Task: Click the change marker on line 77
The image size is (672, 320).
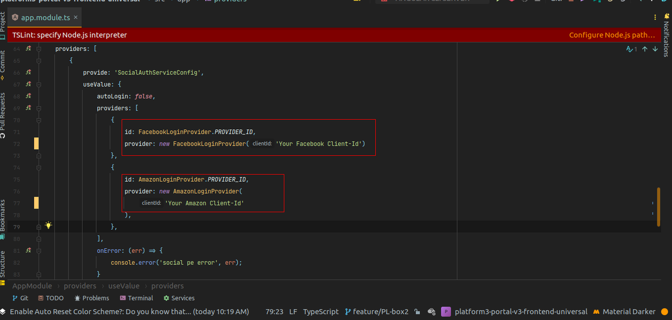Action: coord(37,203)
